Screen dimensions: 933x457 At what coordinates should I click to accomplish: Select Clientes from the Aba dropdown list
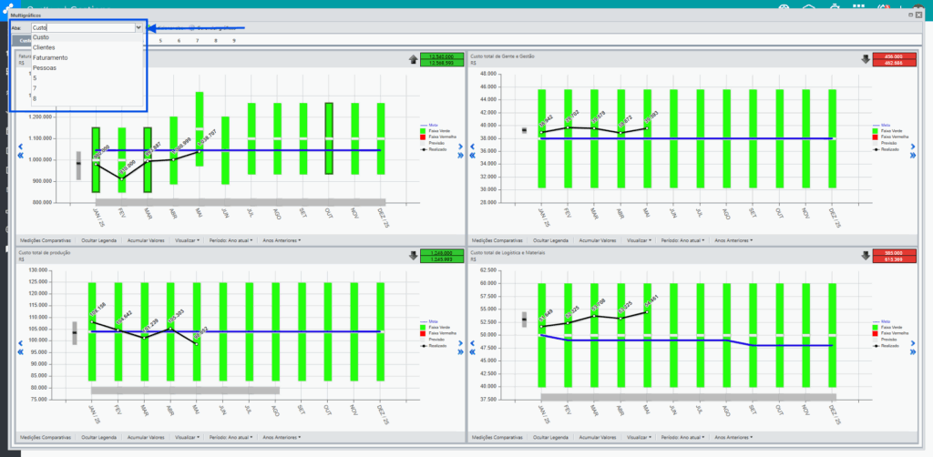[87, 47]
